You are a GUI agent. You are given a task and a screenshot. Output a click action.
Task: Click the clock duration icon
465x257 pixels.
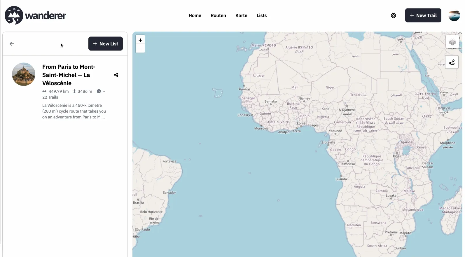tap(99, 91)
